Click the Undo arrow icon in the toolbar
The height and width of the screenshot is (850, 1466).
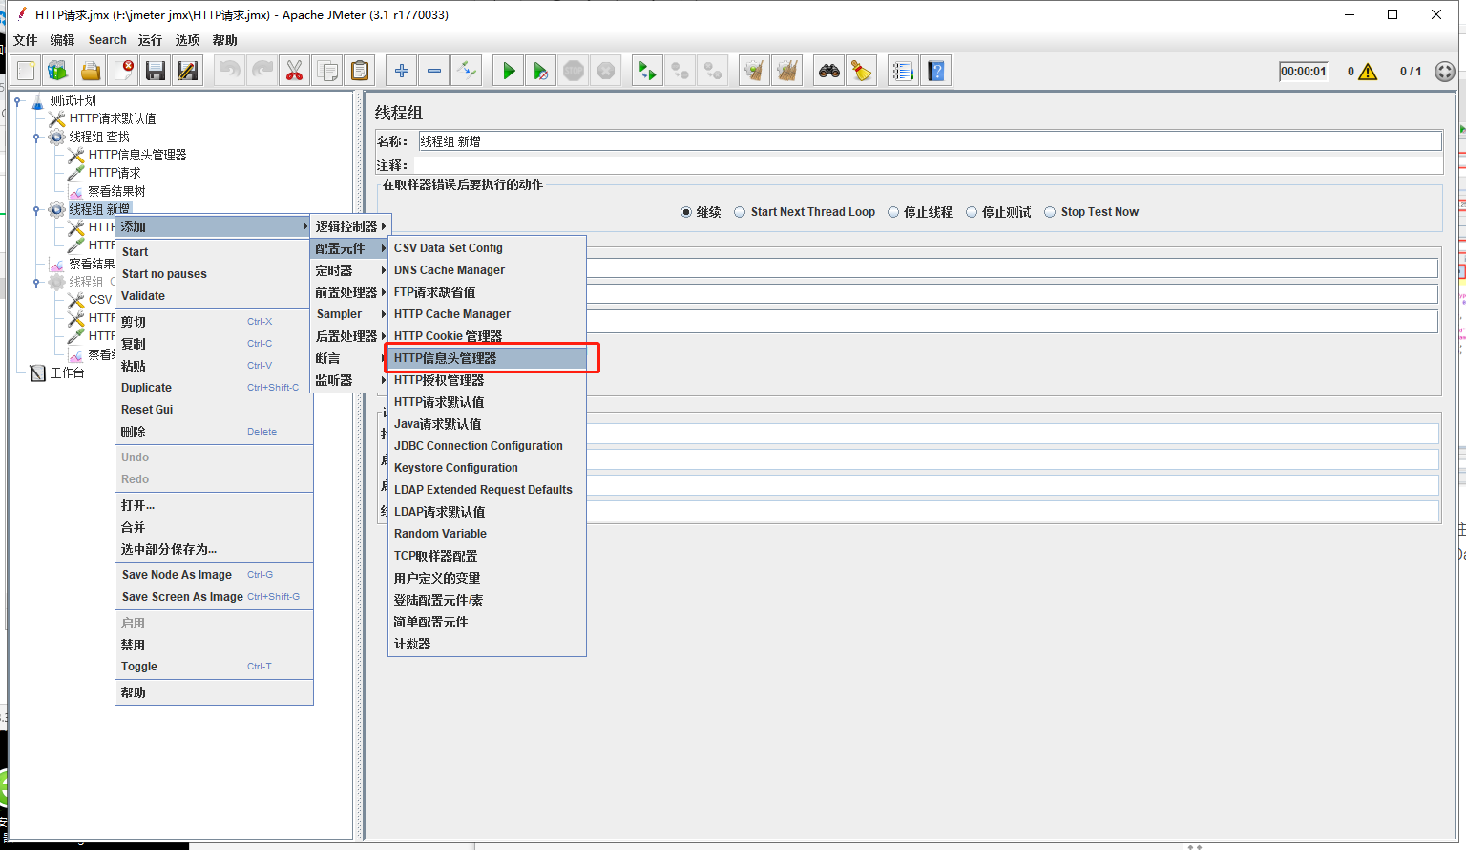pos(229,71)
